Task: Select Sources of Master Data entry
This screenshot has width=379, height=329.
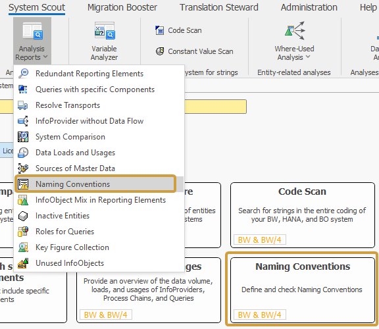Action: (99, 168)
